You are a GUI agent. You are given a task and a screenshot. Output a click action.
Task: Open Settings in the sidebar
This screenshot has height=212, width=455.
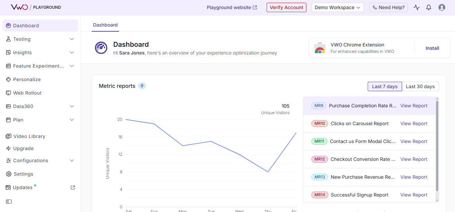pos(40,174)
